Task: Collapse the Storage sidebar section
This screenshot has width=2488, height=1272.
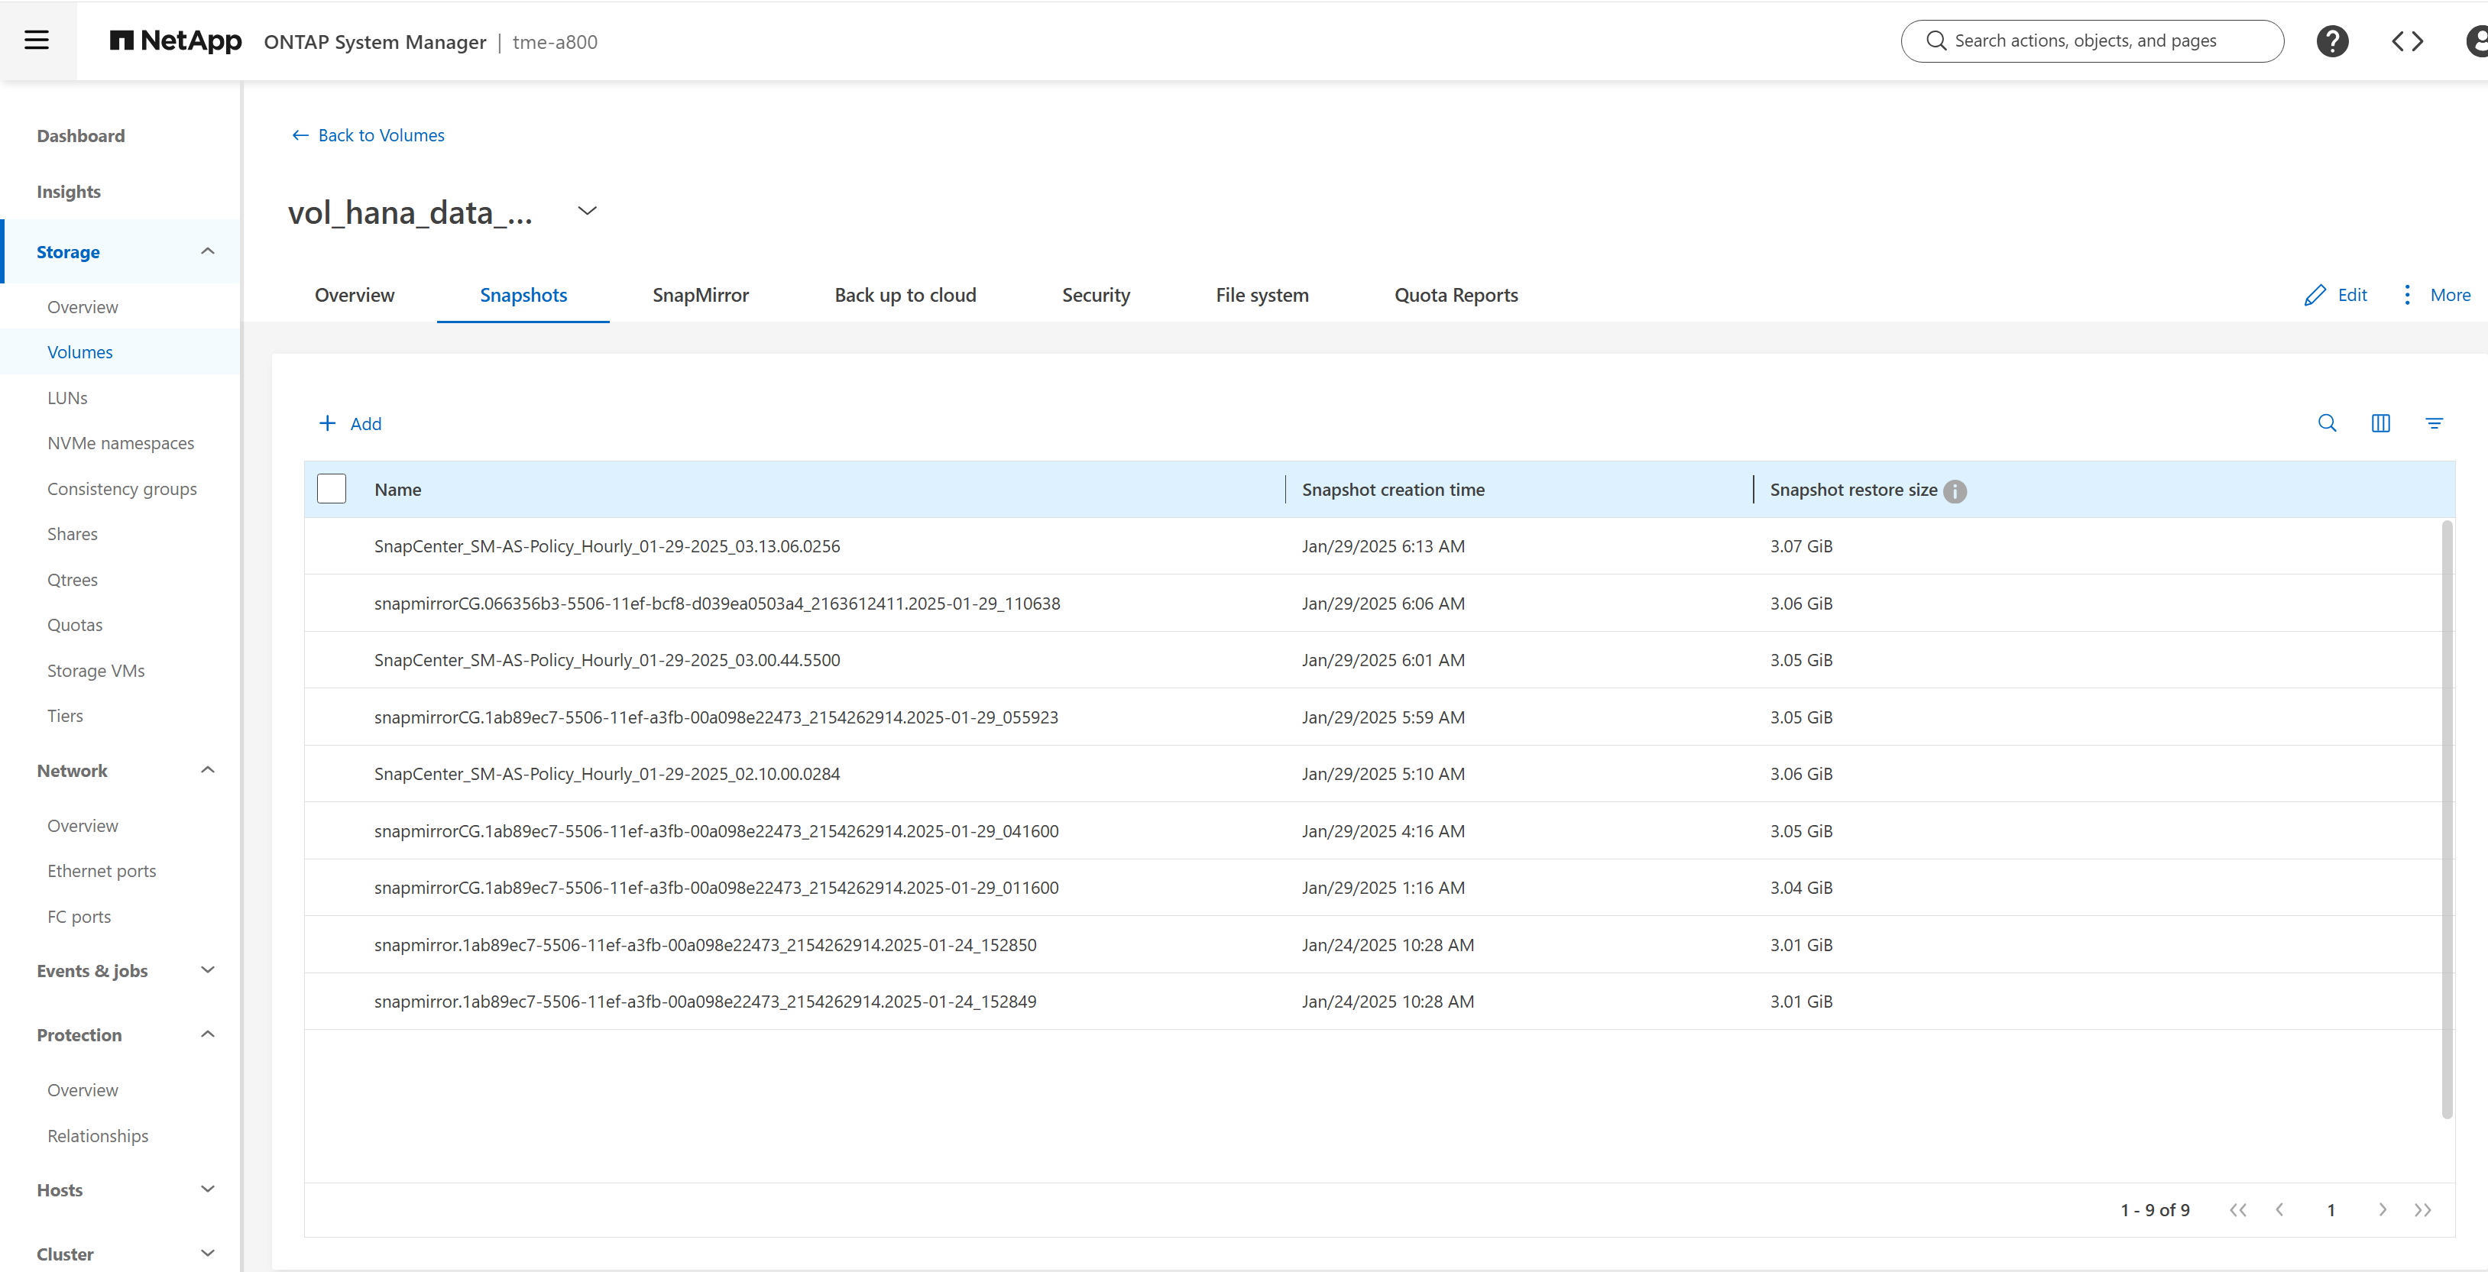Action: pyautogui.click(x=206, y=251)
